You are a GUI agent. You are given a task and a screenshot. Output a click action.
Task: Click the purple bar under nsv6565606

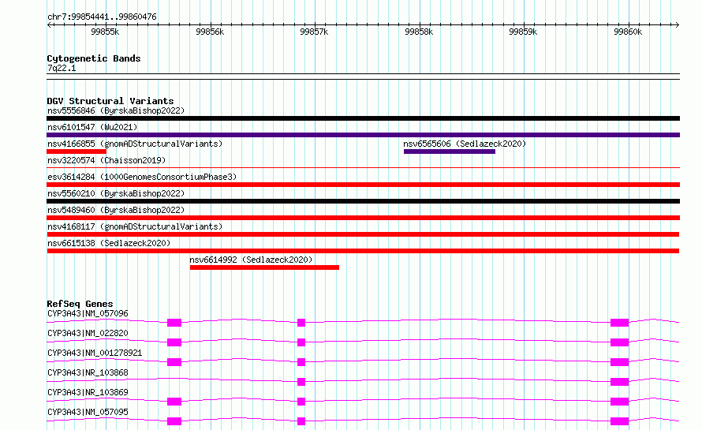450,151
